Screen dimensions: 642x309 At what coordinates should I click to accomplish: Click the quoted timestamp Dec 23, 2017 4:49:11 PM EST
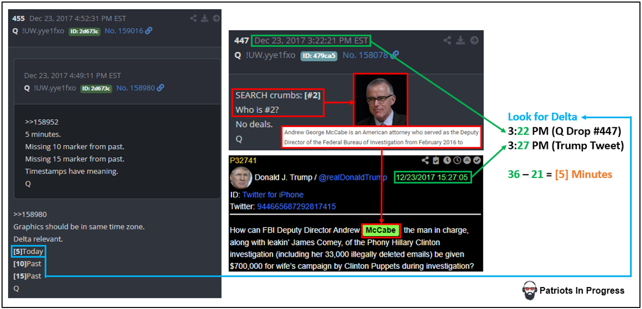72,75
